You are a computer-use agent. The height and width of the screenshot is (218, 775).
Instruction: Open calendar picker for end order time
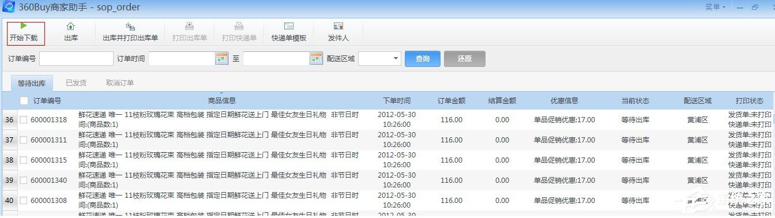(316, 58)
